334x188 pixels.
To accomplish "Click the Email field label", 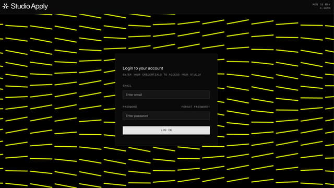I will click(x=127, y=86).
